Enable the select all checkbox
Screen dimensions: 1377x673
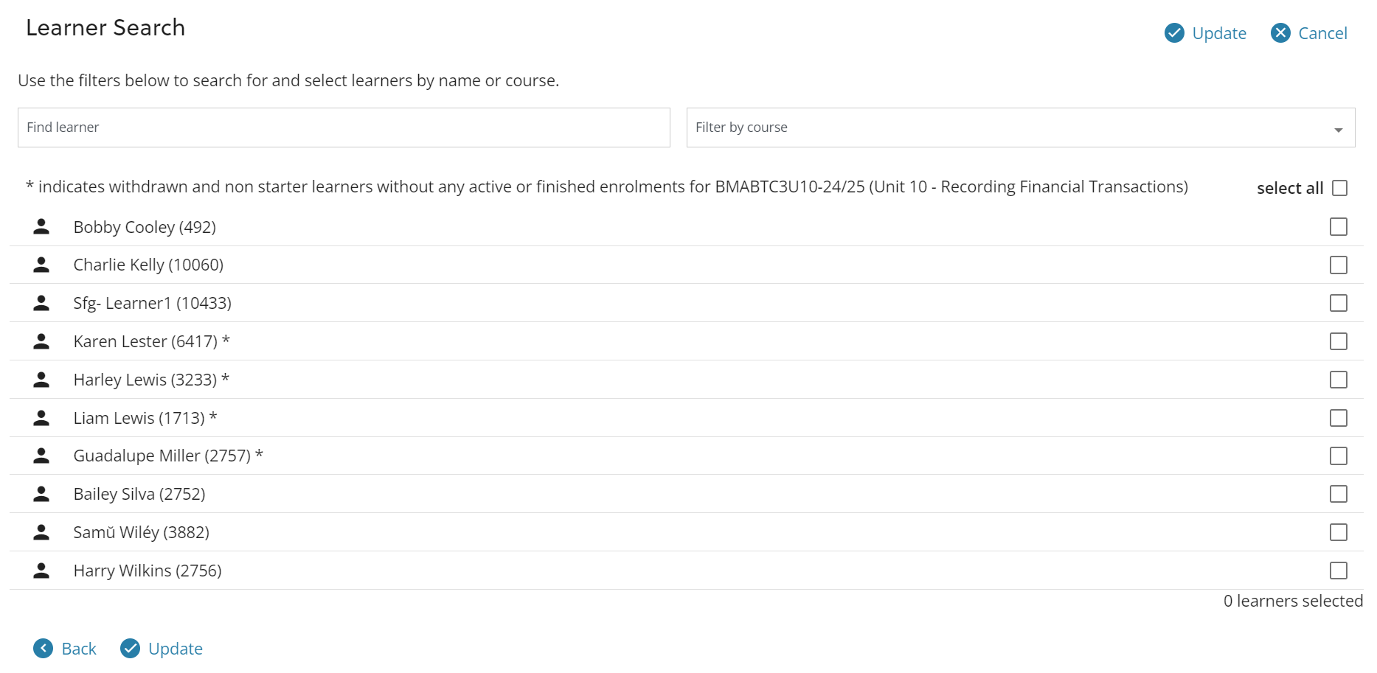(x=1339, y=188)
